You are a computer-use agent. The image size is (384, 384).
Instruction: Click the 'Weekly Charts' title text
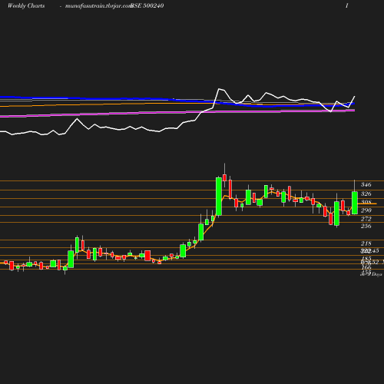26,5
